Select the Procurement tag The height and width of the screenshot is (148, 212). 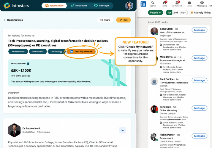[x=18, y=52]
